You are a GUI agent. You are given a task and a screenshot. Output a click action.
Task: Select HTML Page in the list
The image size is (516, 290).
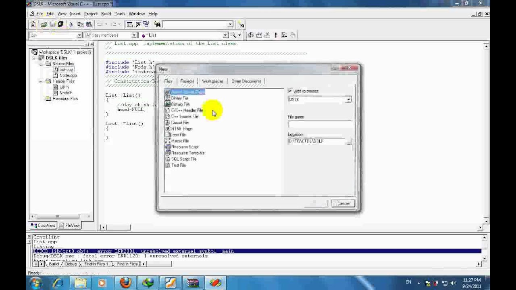179,128
